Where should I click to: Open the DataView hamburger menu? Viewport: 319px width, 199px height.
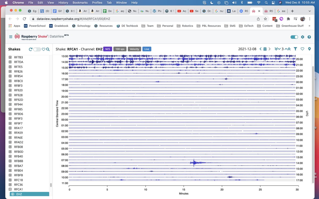tap(11, 37)
